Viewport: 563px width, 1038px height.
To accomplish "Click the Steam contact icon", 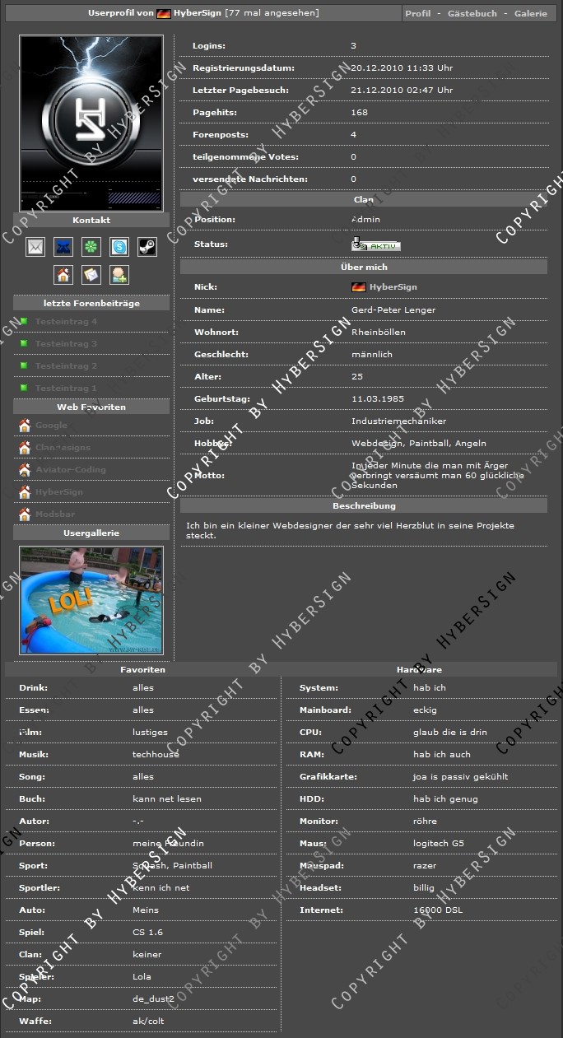I will [147, 246].
